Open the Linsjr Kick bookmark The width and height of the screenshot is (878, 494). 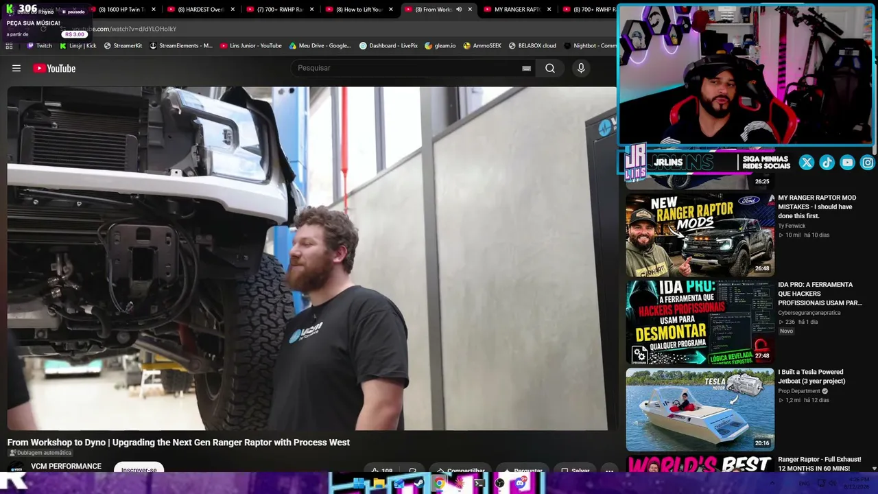[x=78, y=46]
